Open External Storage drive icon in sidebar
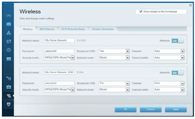 coord(9,59)
